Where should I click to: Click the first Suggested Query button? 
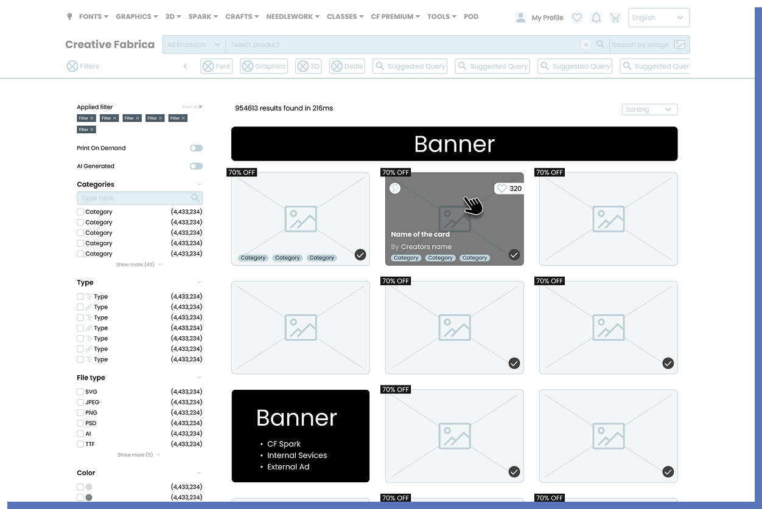(410, 66)
